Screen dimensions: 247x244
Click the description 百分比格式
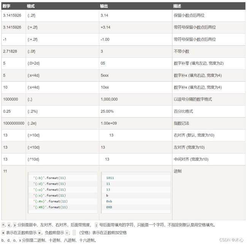(x=184, y=111)
